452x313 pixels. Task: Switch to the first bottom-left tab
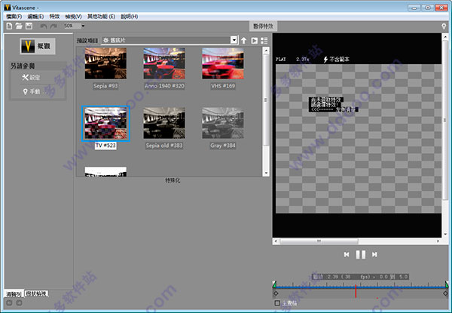(x=14, y=294)
